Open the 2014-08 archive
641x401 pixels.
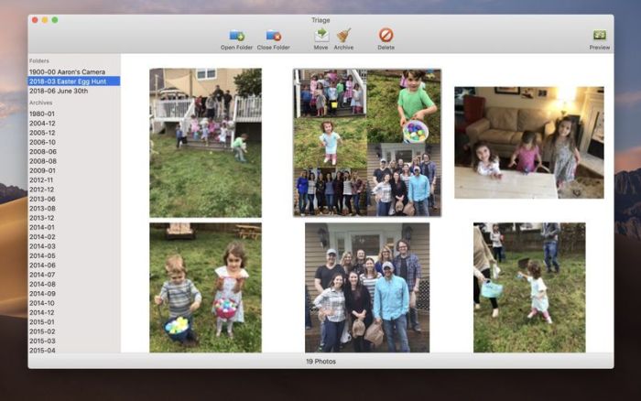point(74,284)
